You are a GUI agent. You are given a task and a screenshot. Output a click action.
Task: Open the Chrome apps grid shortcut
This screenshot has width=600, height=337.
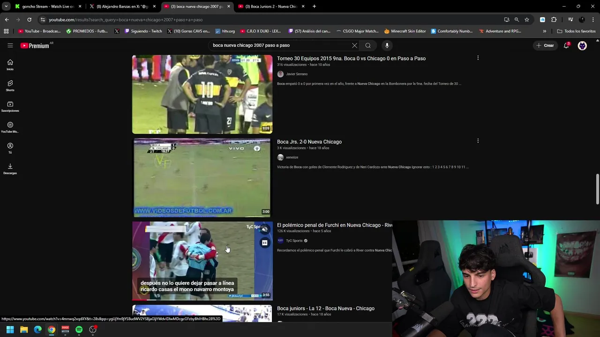point(6,31)
